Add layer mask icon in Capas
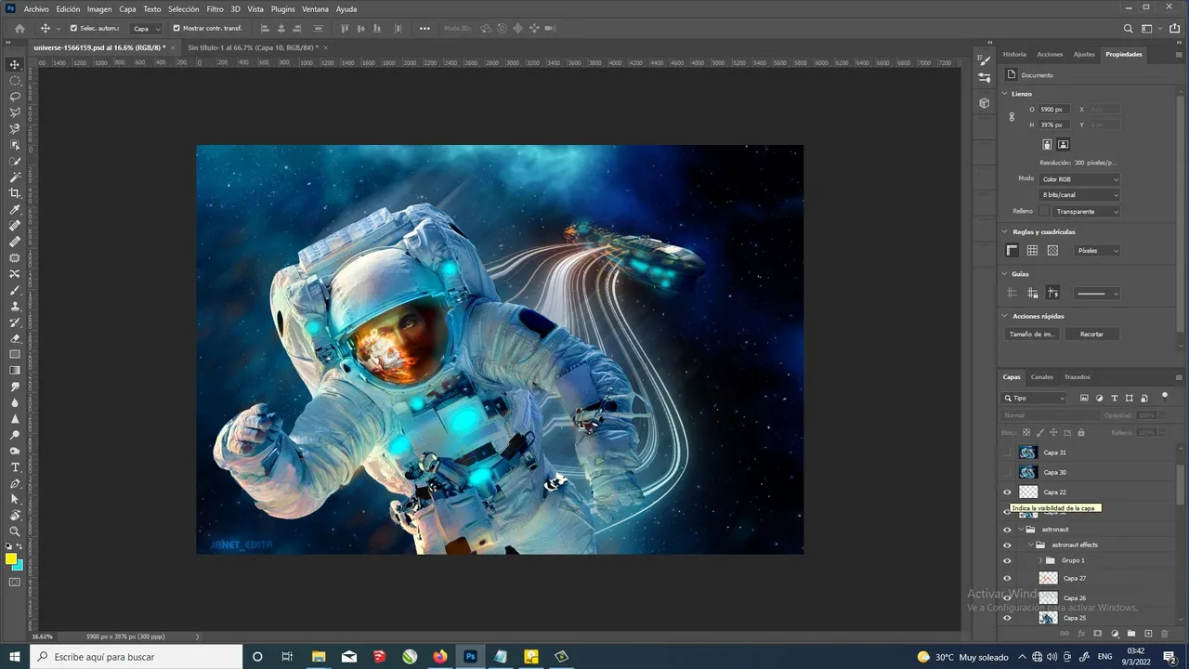The width and height of the screenshot is (1189, 669). coord(1098,634)
